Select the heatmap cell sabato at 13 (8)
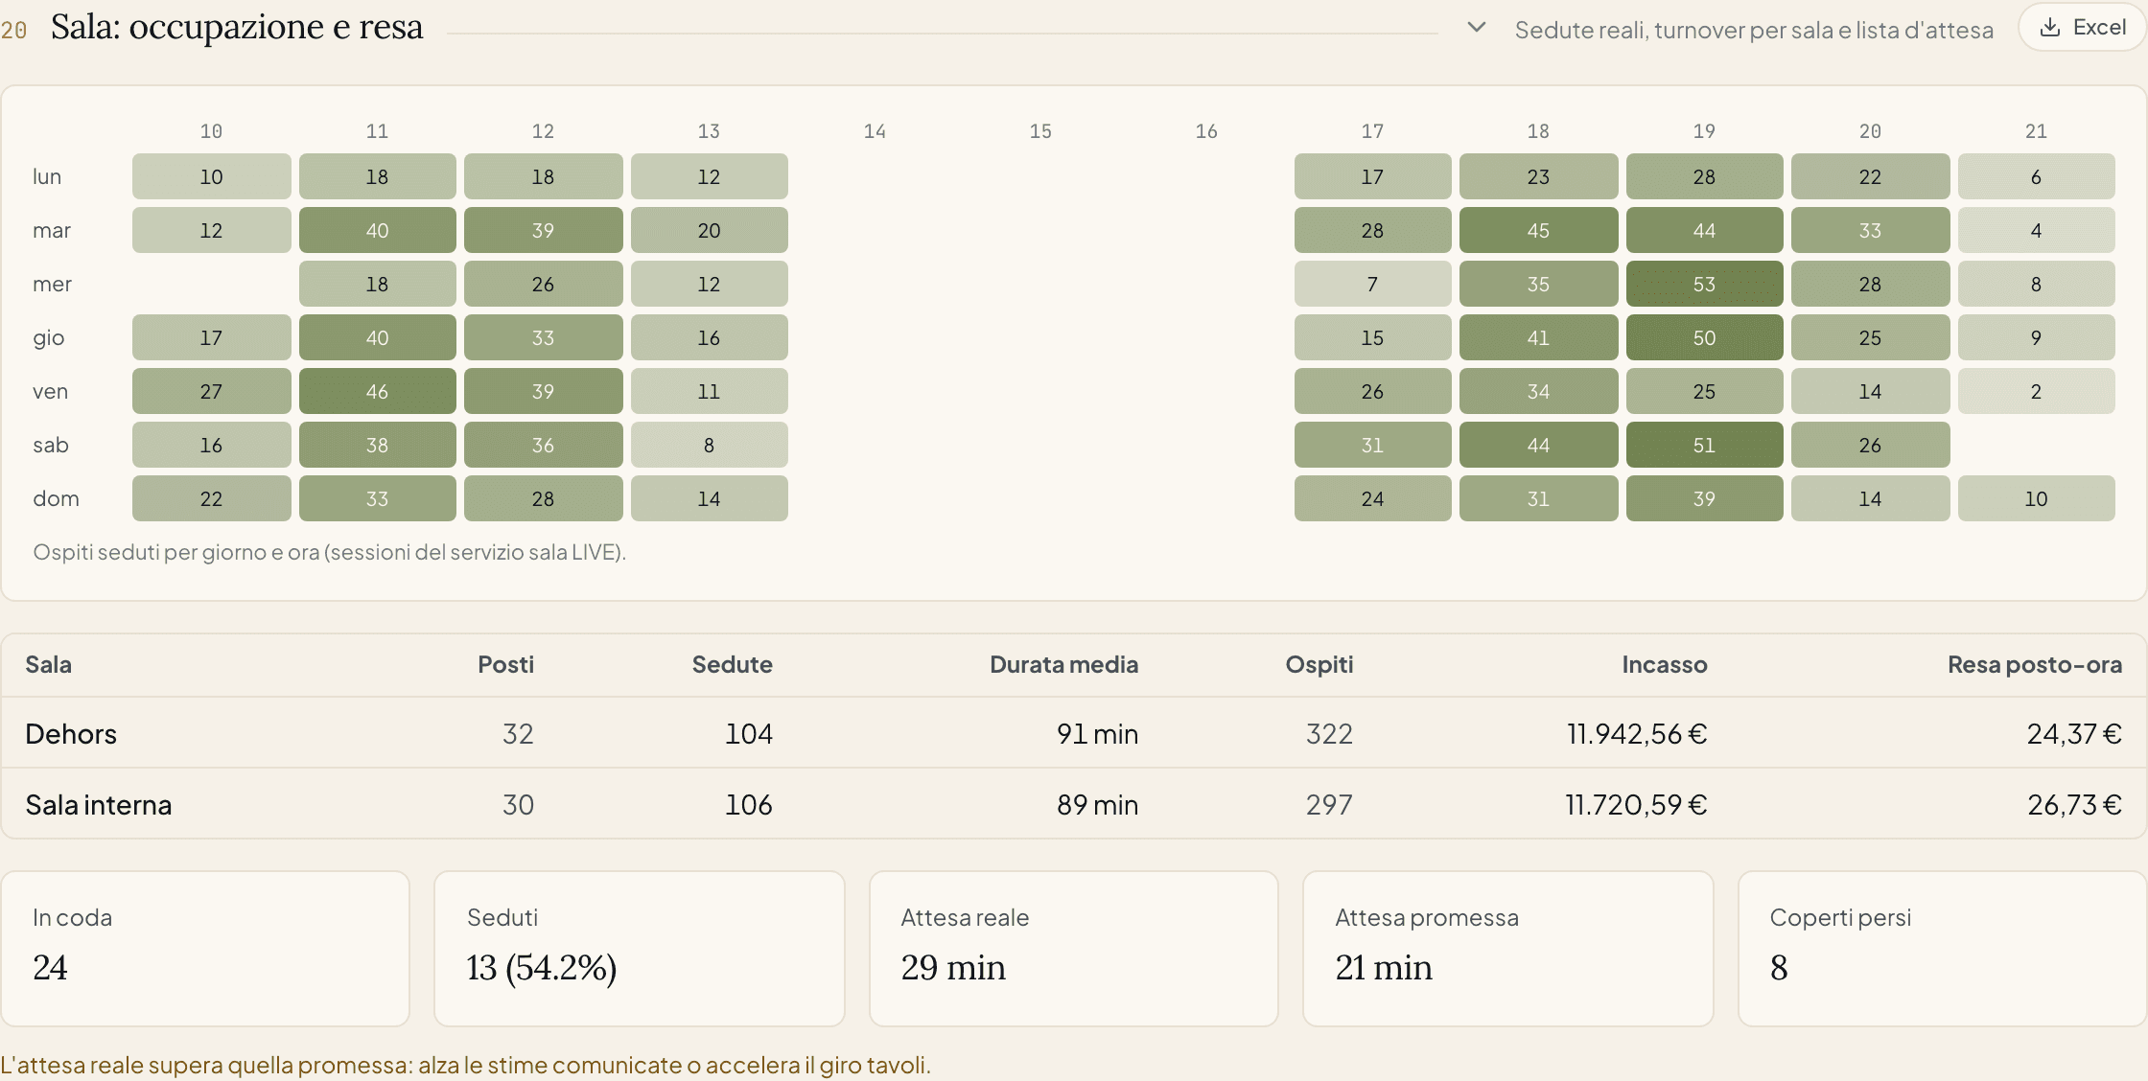The height and width of the screenshot is (1081, 2148). pos(709,445)
